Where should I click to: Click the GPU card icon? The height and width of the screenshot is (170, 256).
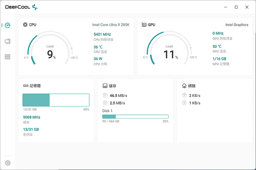144,25
